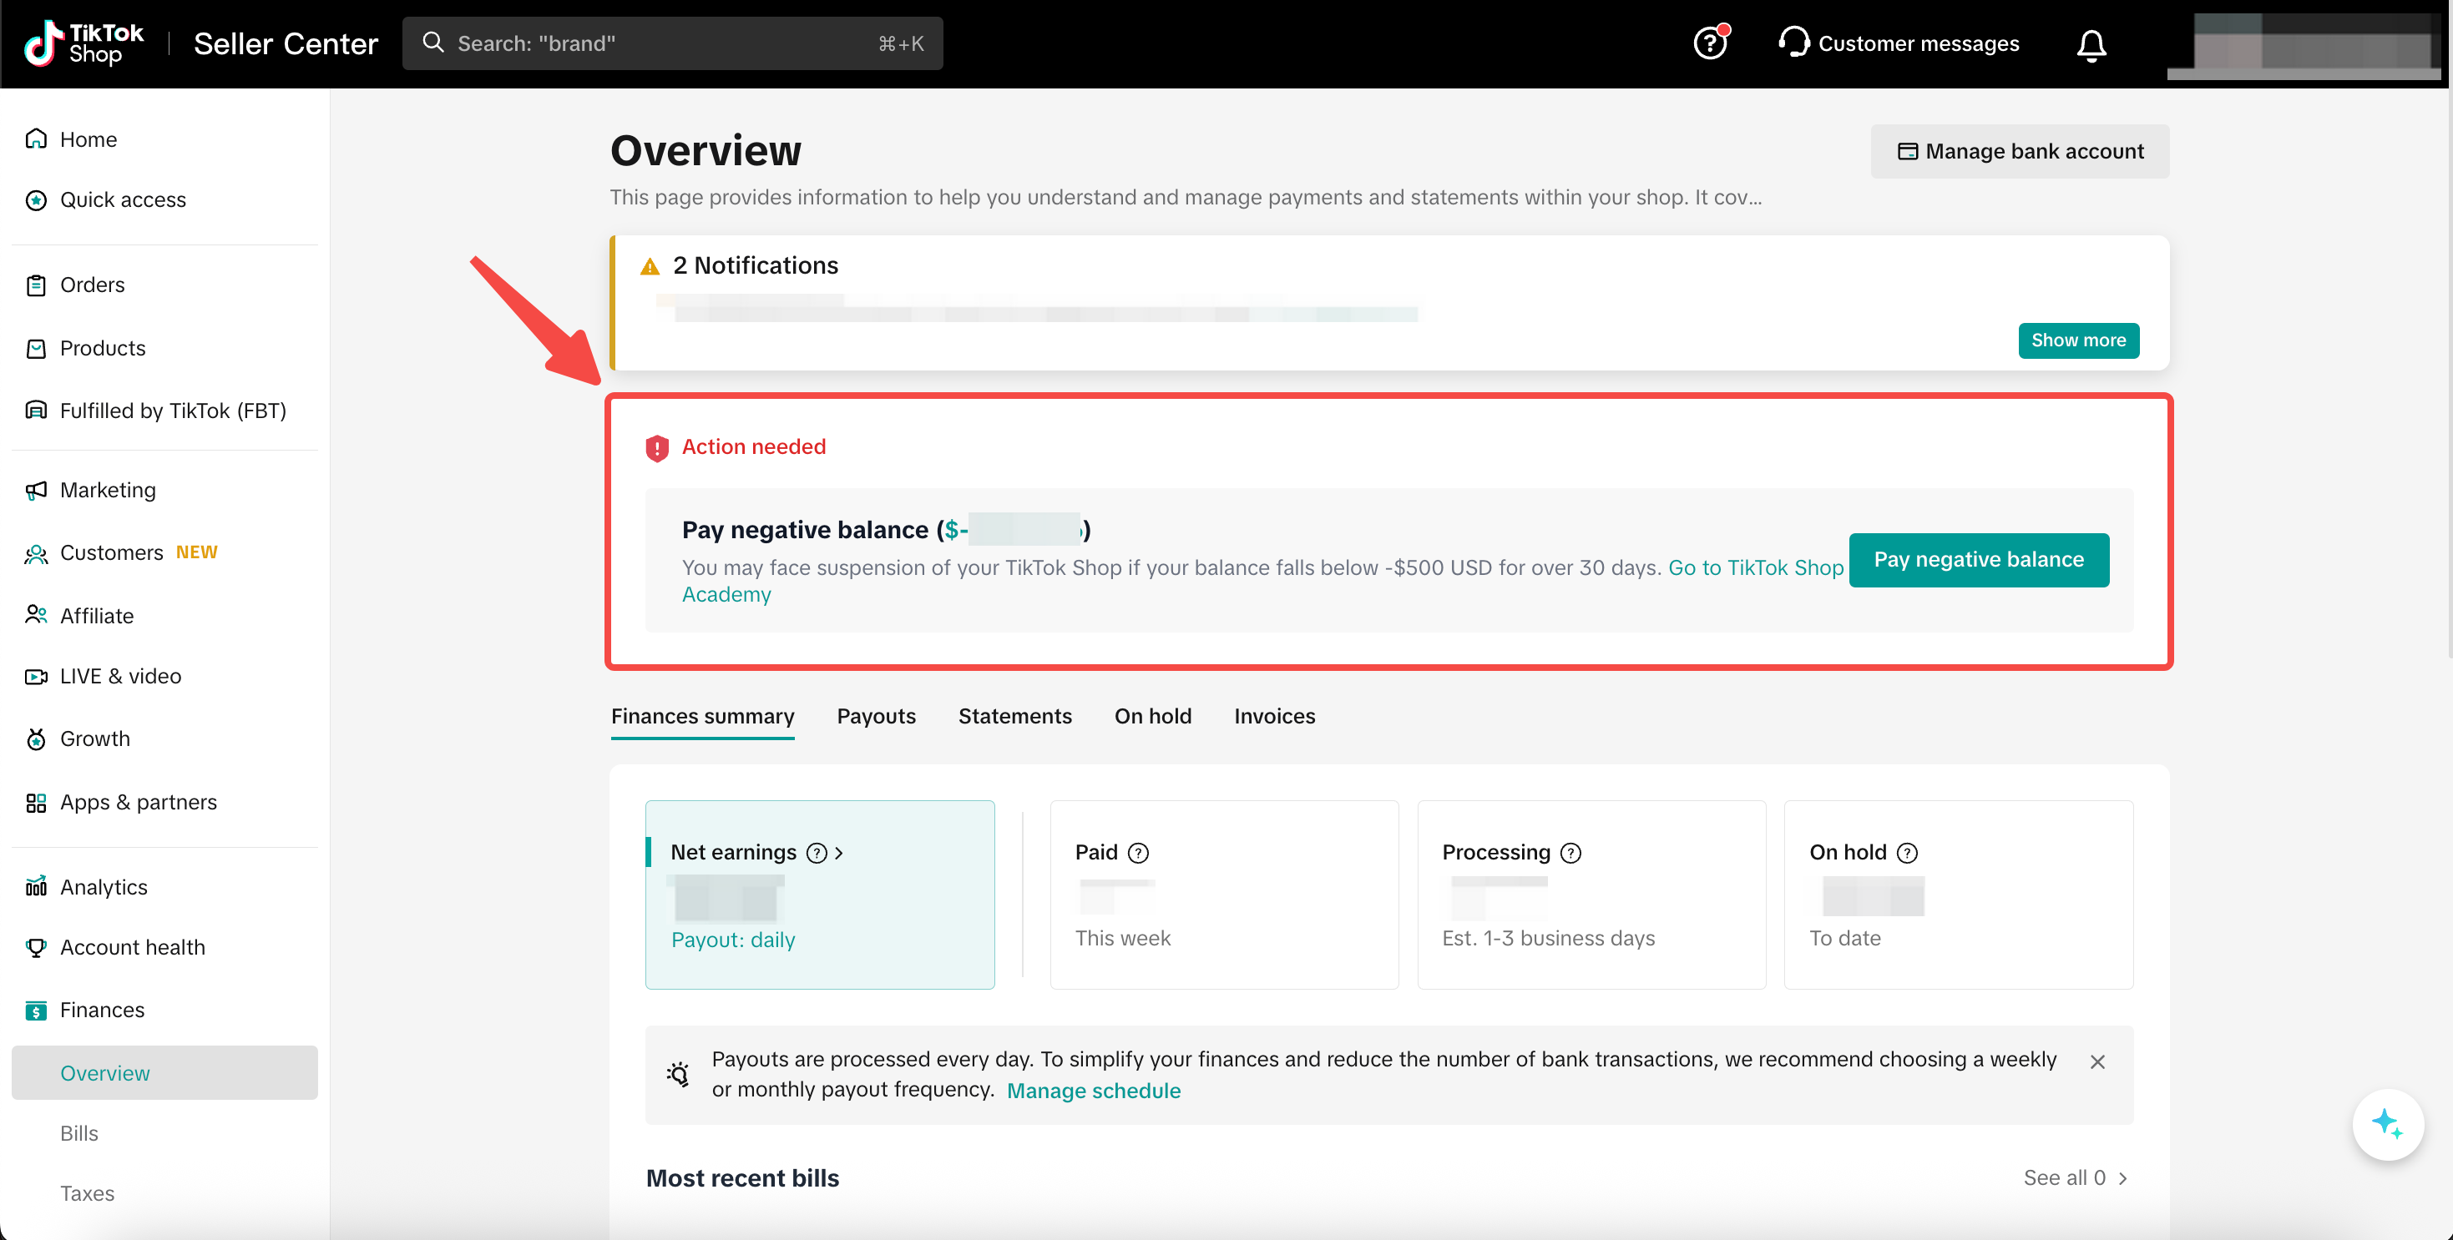Click the Analytics chart icon
The width and height of the screenshot is (2453, 1240).
[x=36, y=887]
